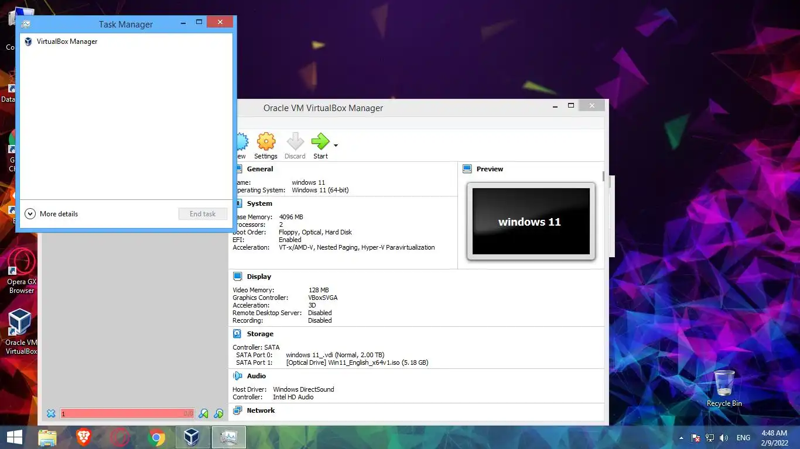The image size is (800, 449).
Task: Select the System section icon
Action: coord(238,203)
